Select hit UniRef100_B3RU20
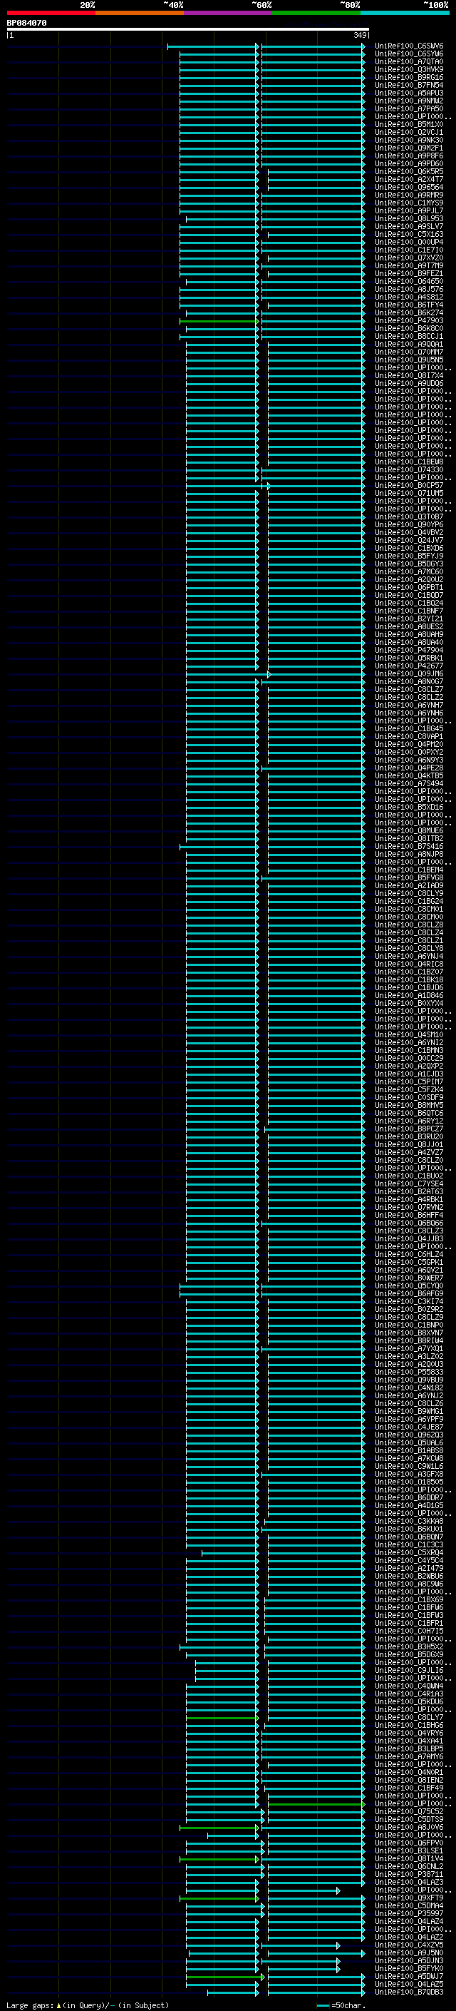Image resolution: width=456 pixels, height=2011 pixels. 408,1136
